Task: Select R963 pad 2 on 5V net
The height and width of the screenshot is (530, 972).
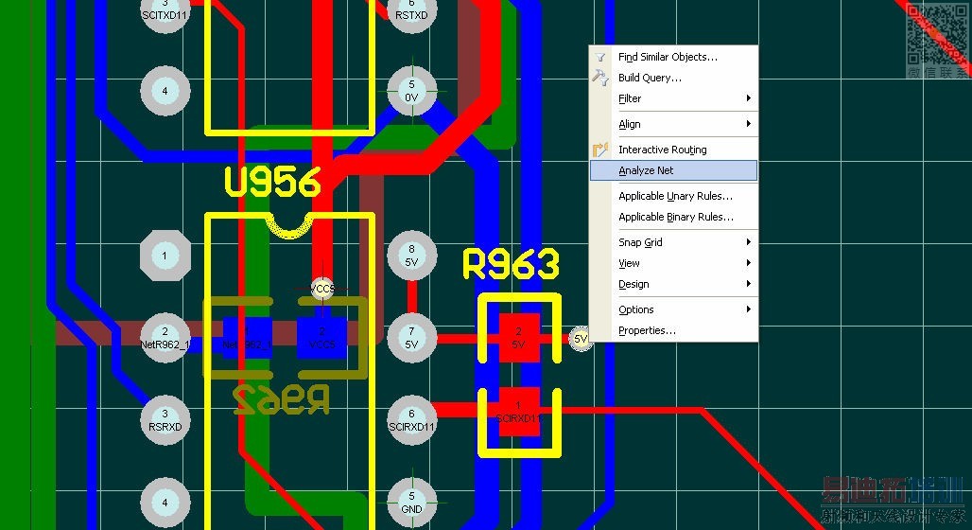Action: click(519, 338)
